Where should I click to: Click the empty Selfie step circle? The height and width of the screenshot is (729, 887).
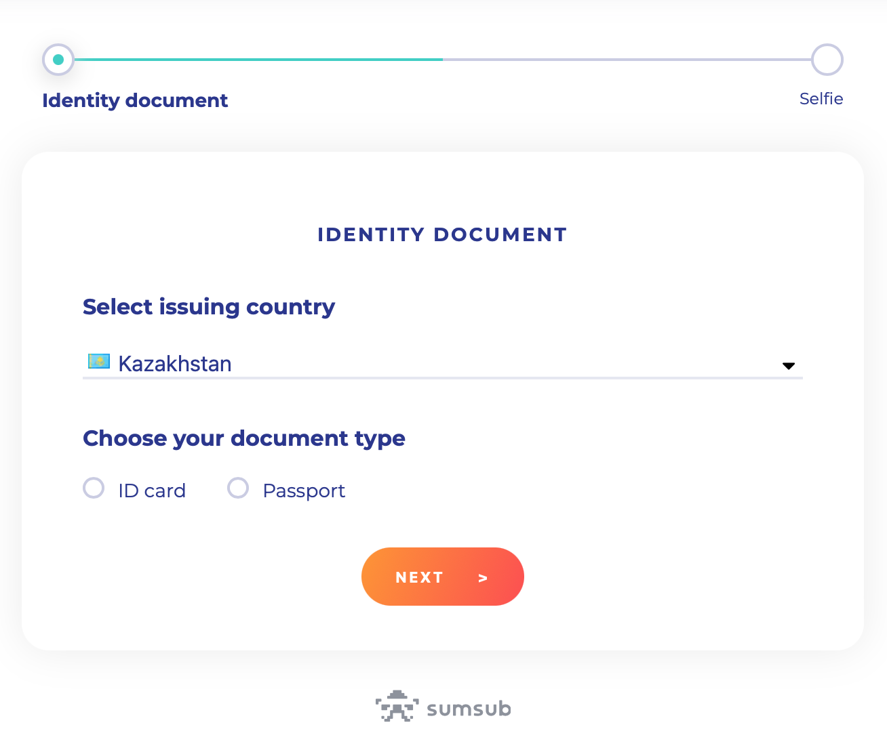(827, 60)
